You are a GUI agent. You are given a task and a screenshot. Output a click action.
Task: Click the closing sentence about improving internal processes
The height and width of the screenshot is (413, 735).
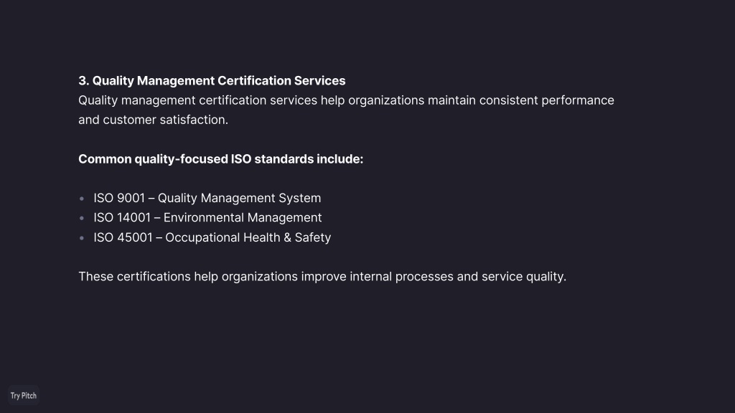pos(322,277)
